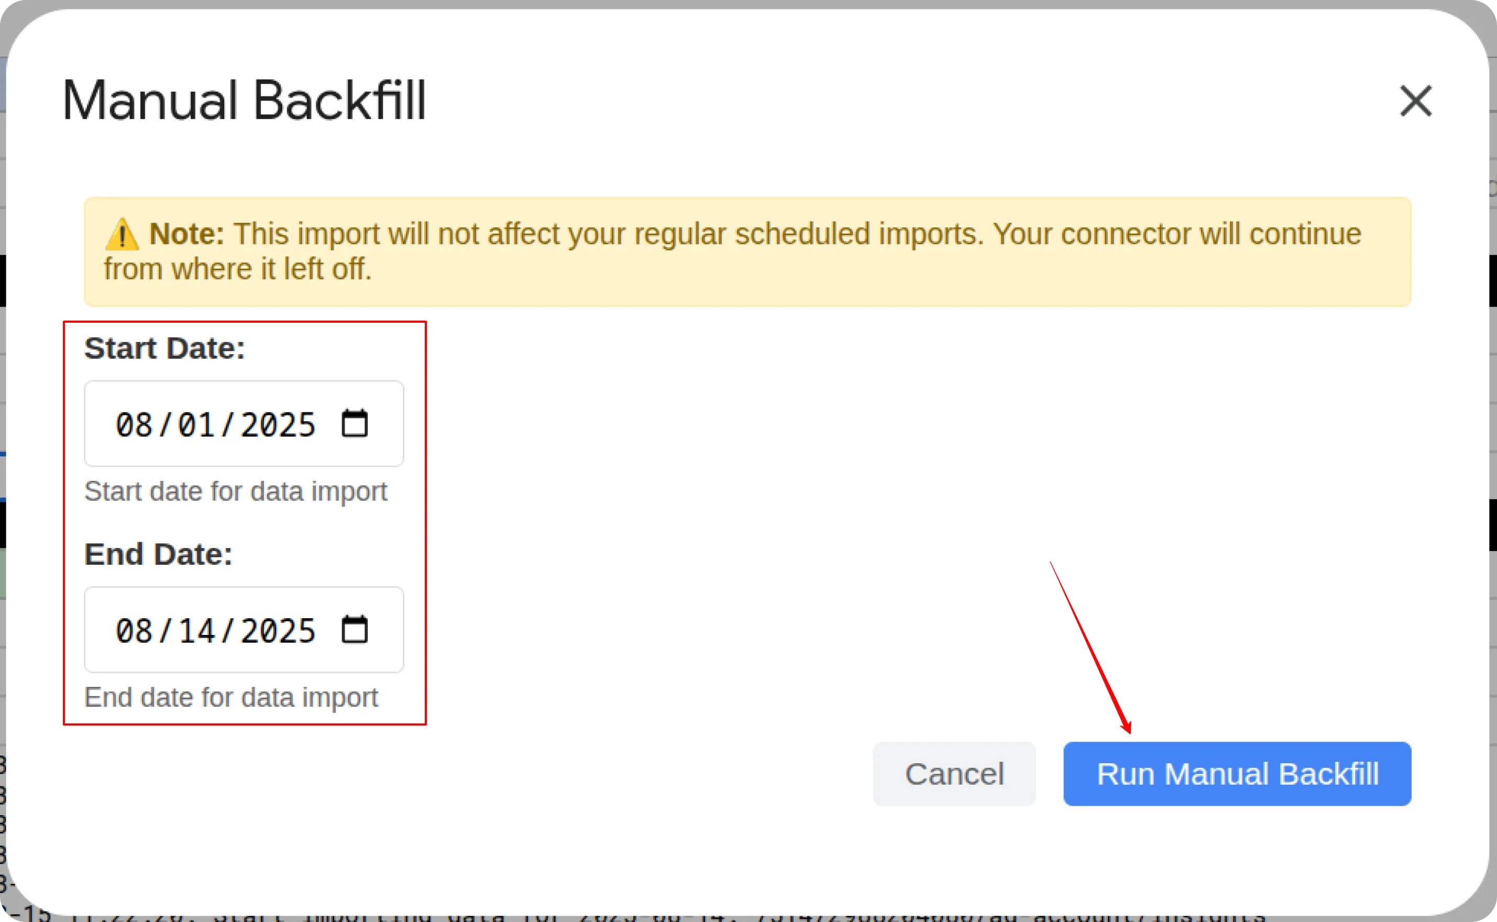The image size is (1497, 922).
Task: Click the Cancel button
Action: 954,773
